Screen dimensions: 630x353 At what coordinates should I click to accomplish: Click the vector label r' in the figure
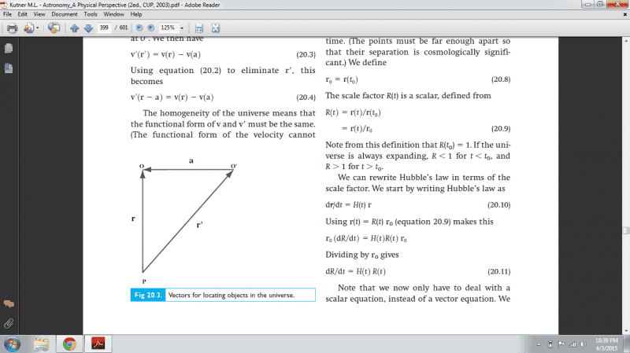[x=200, y=225]
